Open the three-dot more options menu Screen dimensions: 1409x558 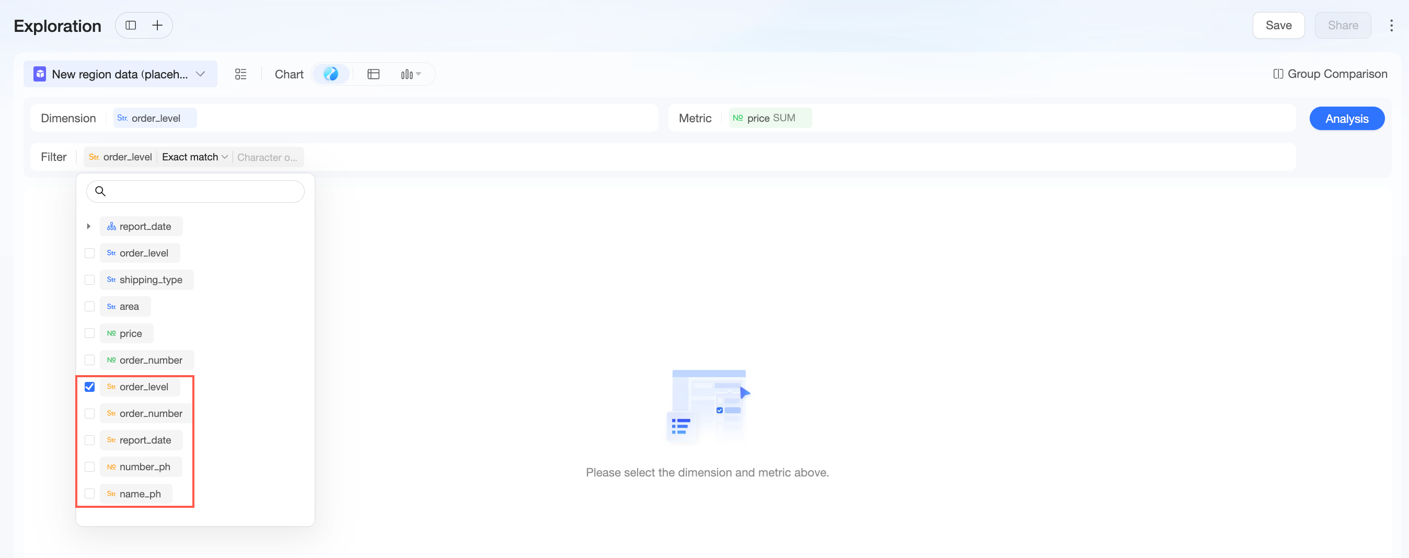pyautogui.click(x=1391, y=25)
